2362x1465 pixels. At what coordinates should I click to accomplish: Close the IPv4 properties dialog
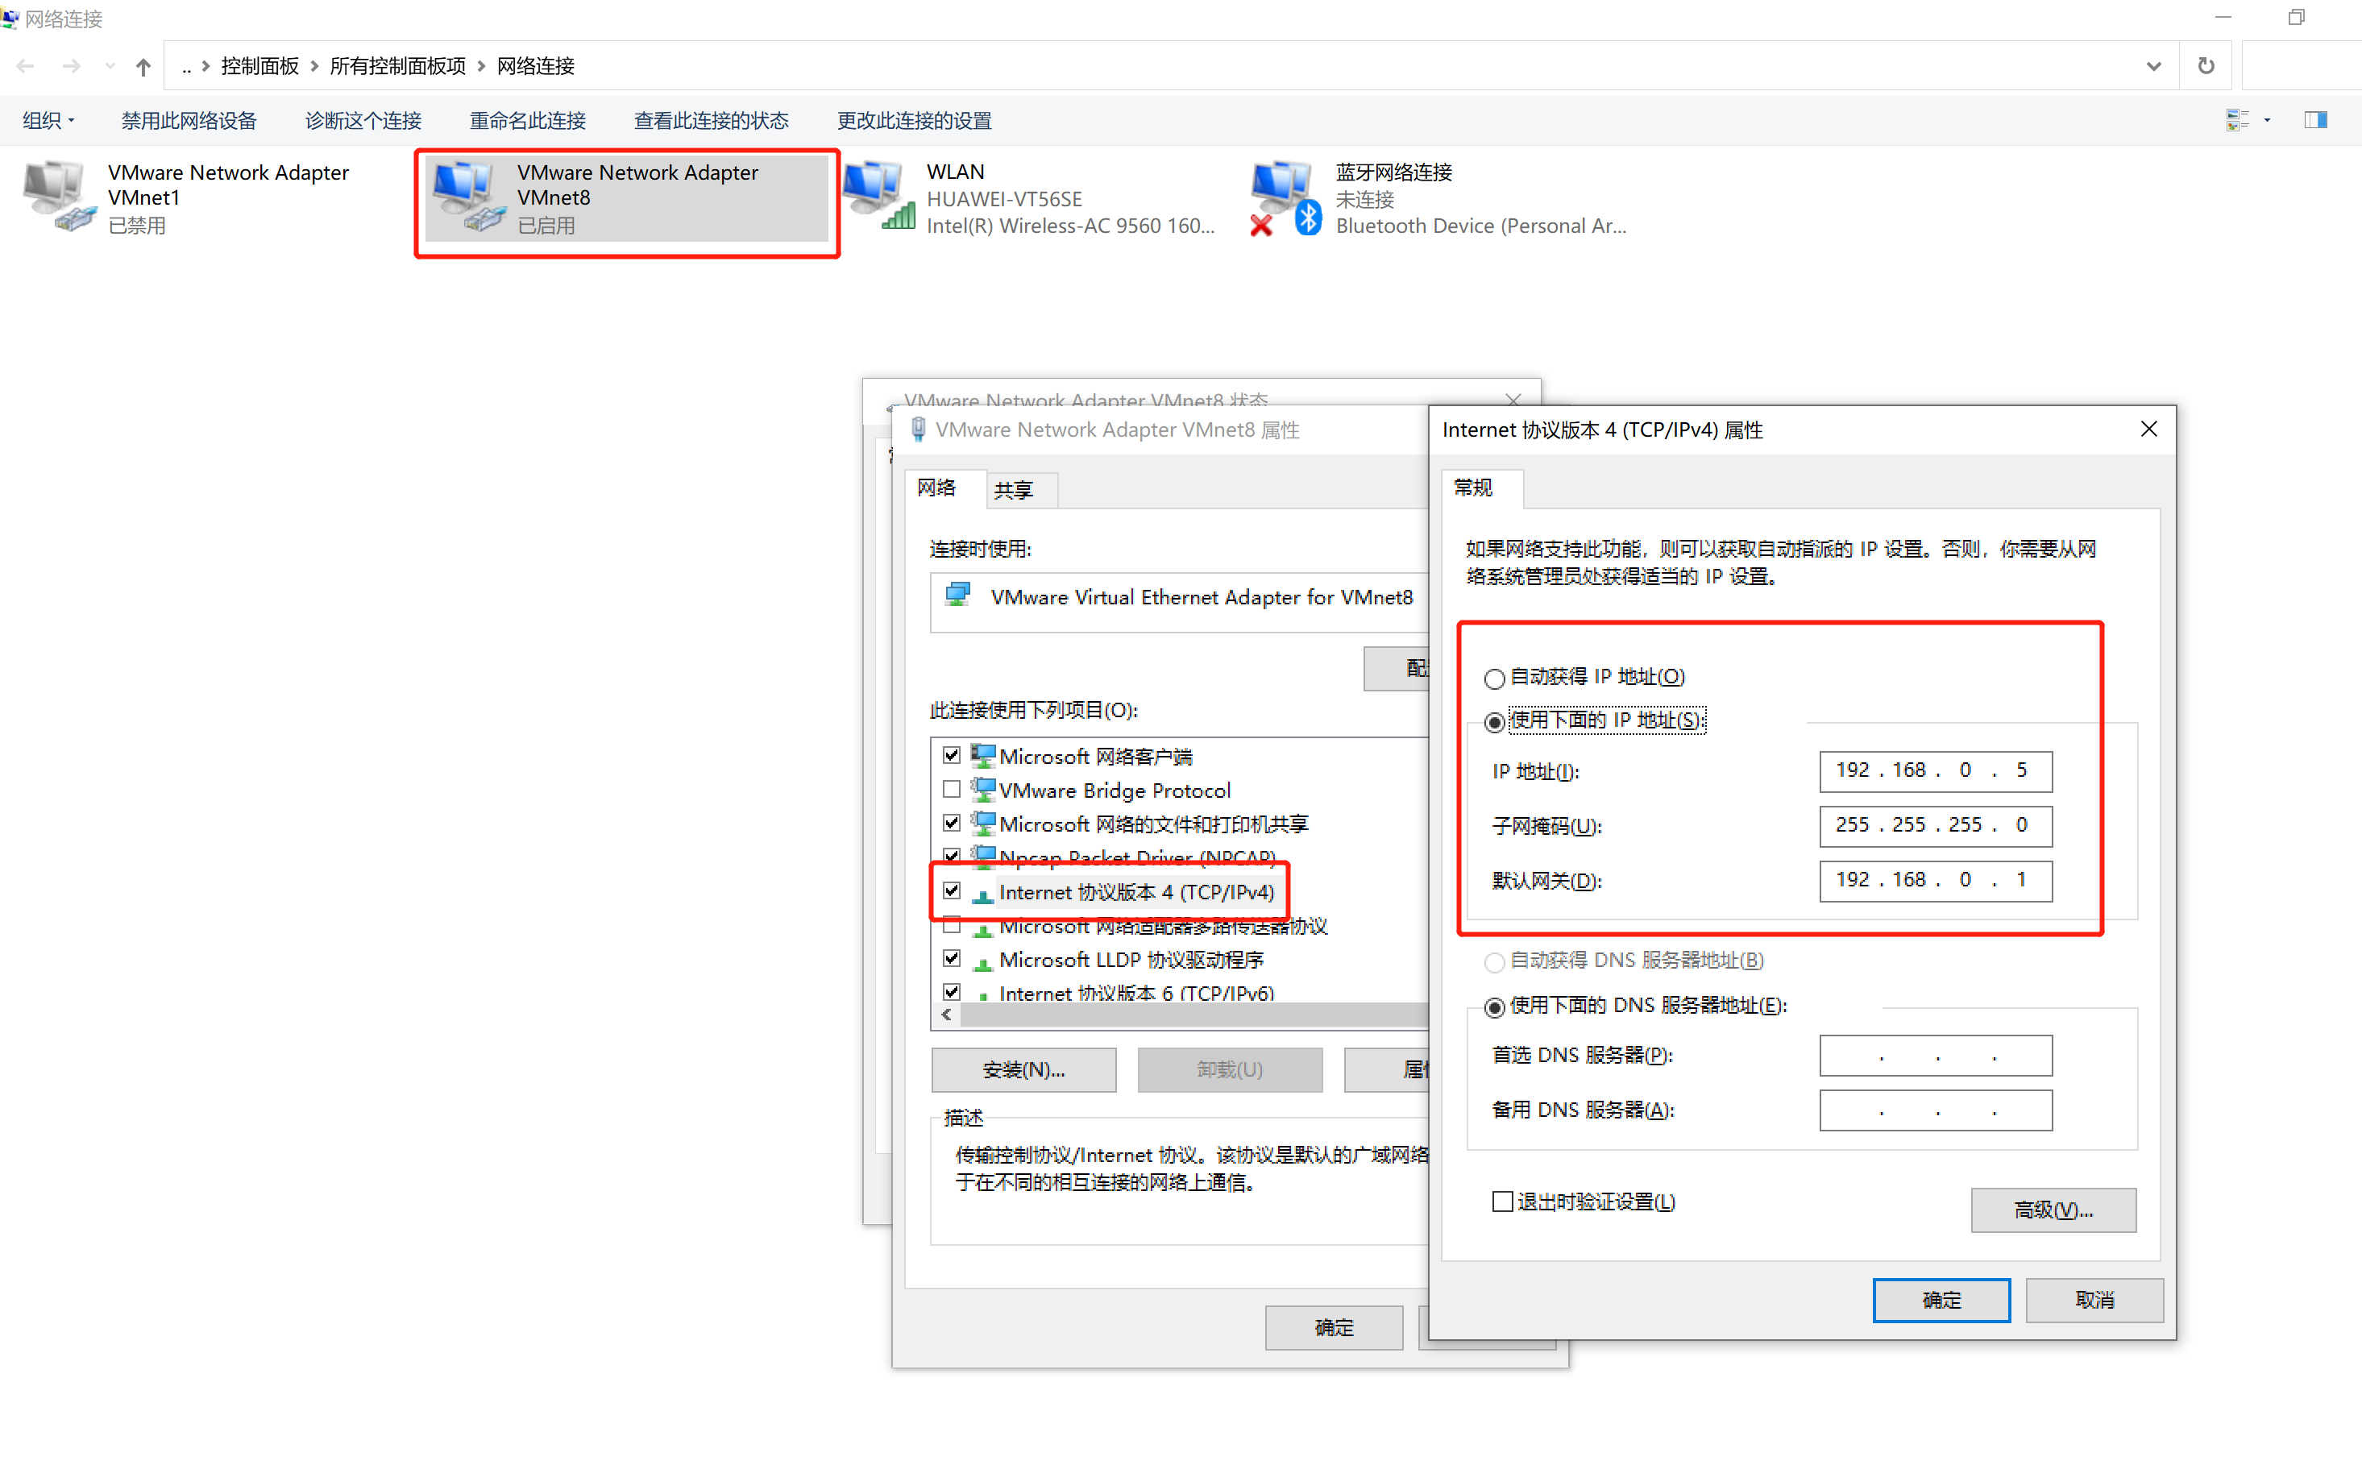(2148, 428)
